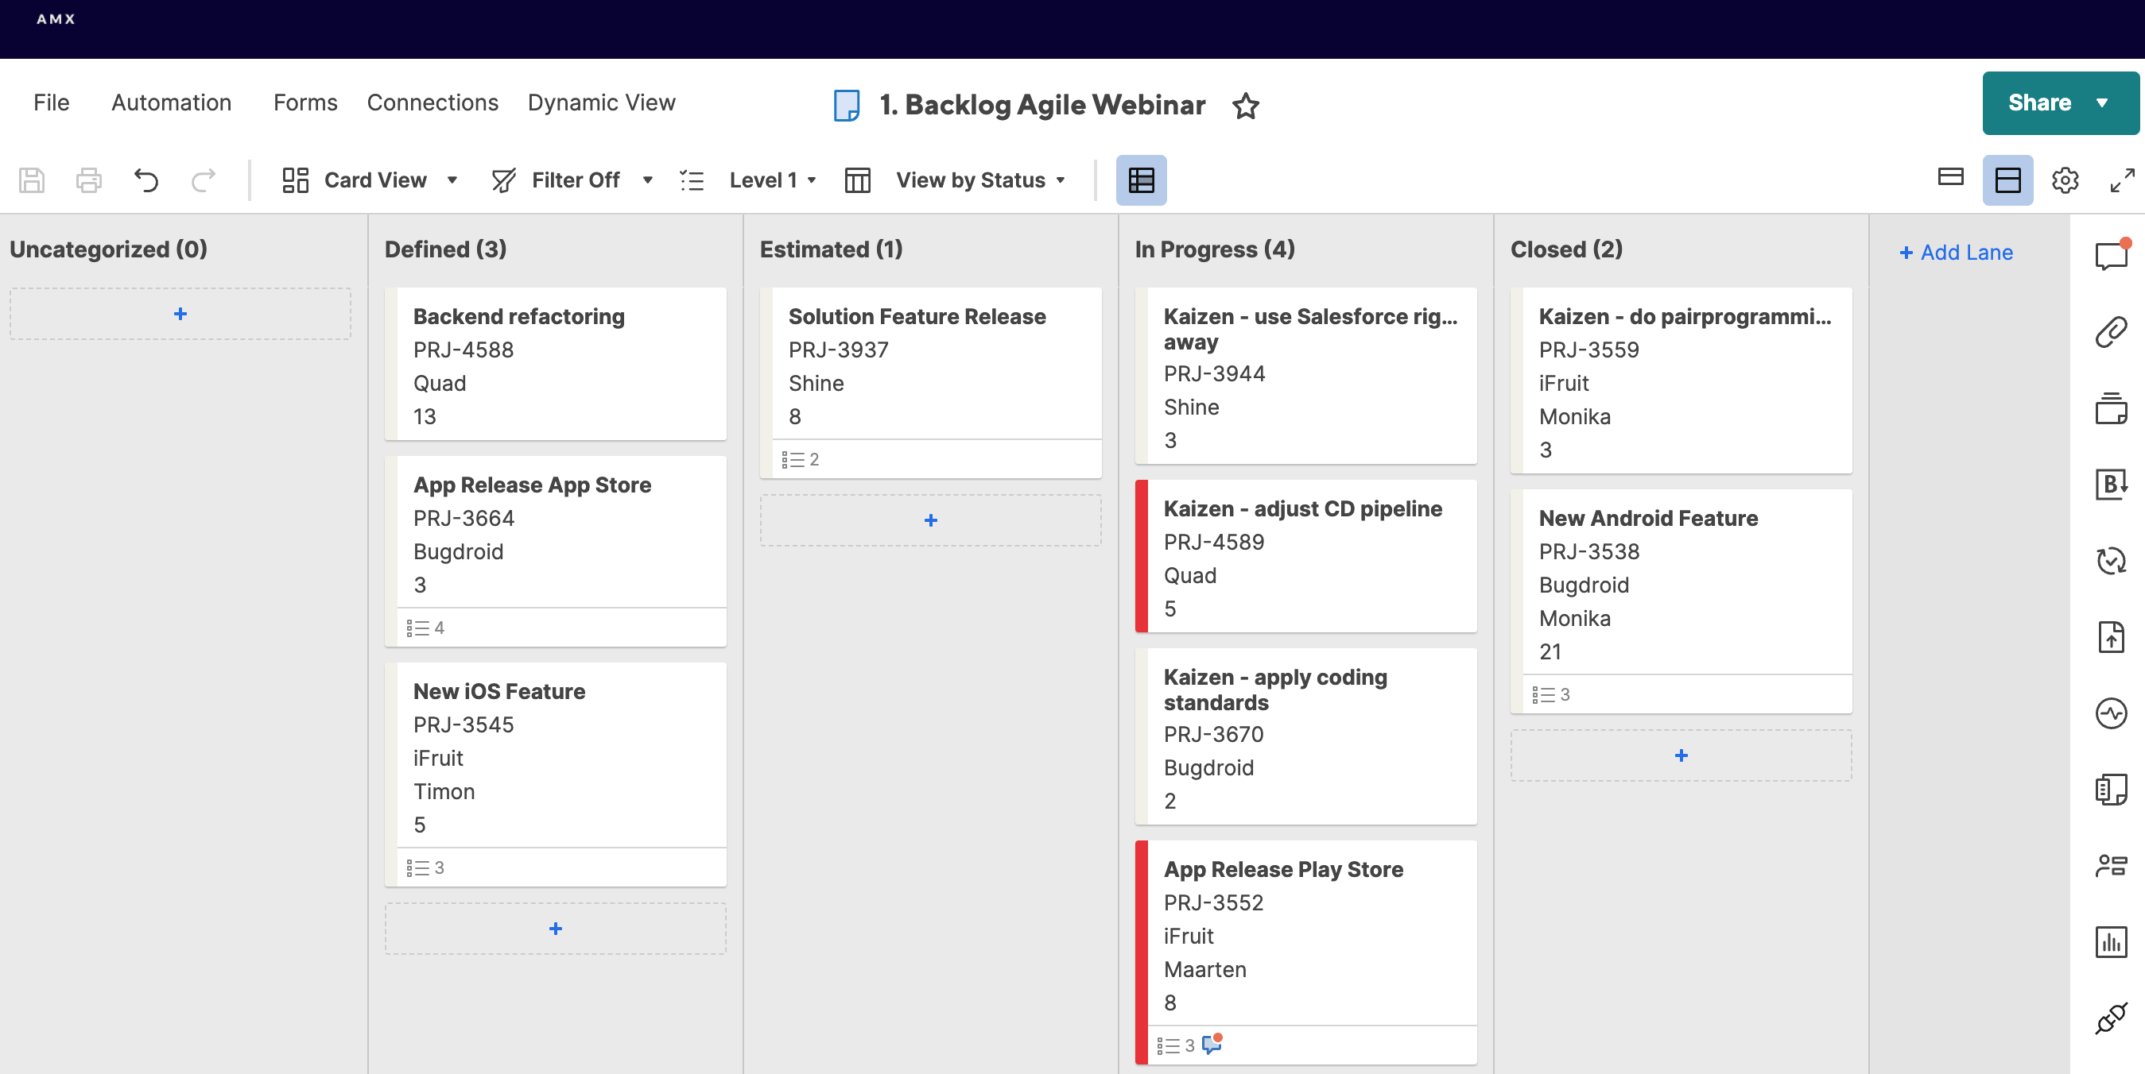Star the sheet as favorite

pos(1246,106)
